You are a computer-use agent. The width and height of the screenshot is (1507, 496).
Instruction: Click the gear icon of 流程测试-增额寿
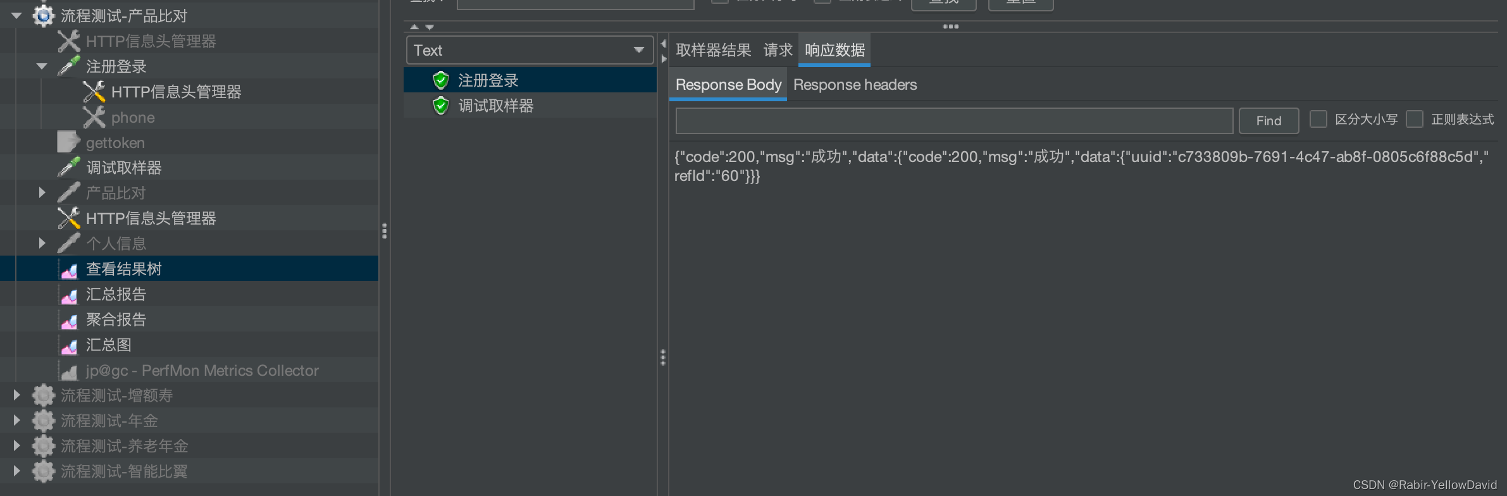pyautogui.click(x=43, y=395)
